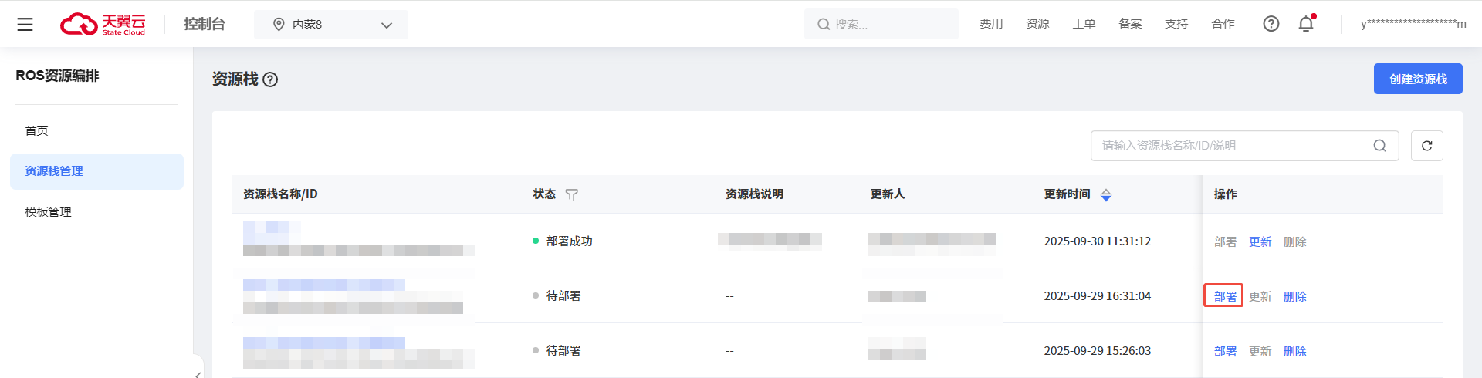
Task: Open the help question mark icon
Action: (1271, 24)
